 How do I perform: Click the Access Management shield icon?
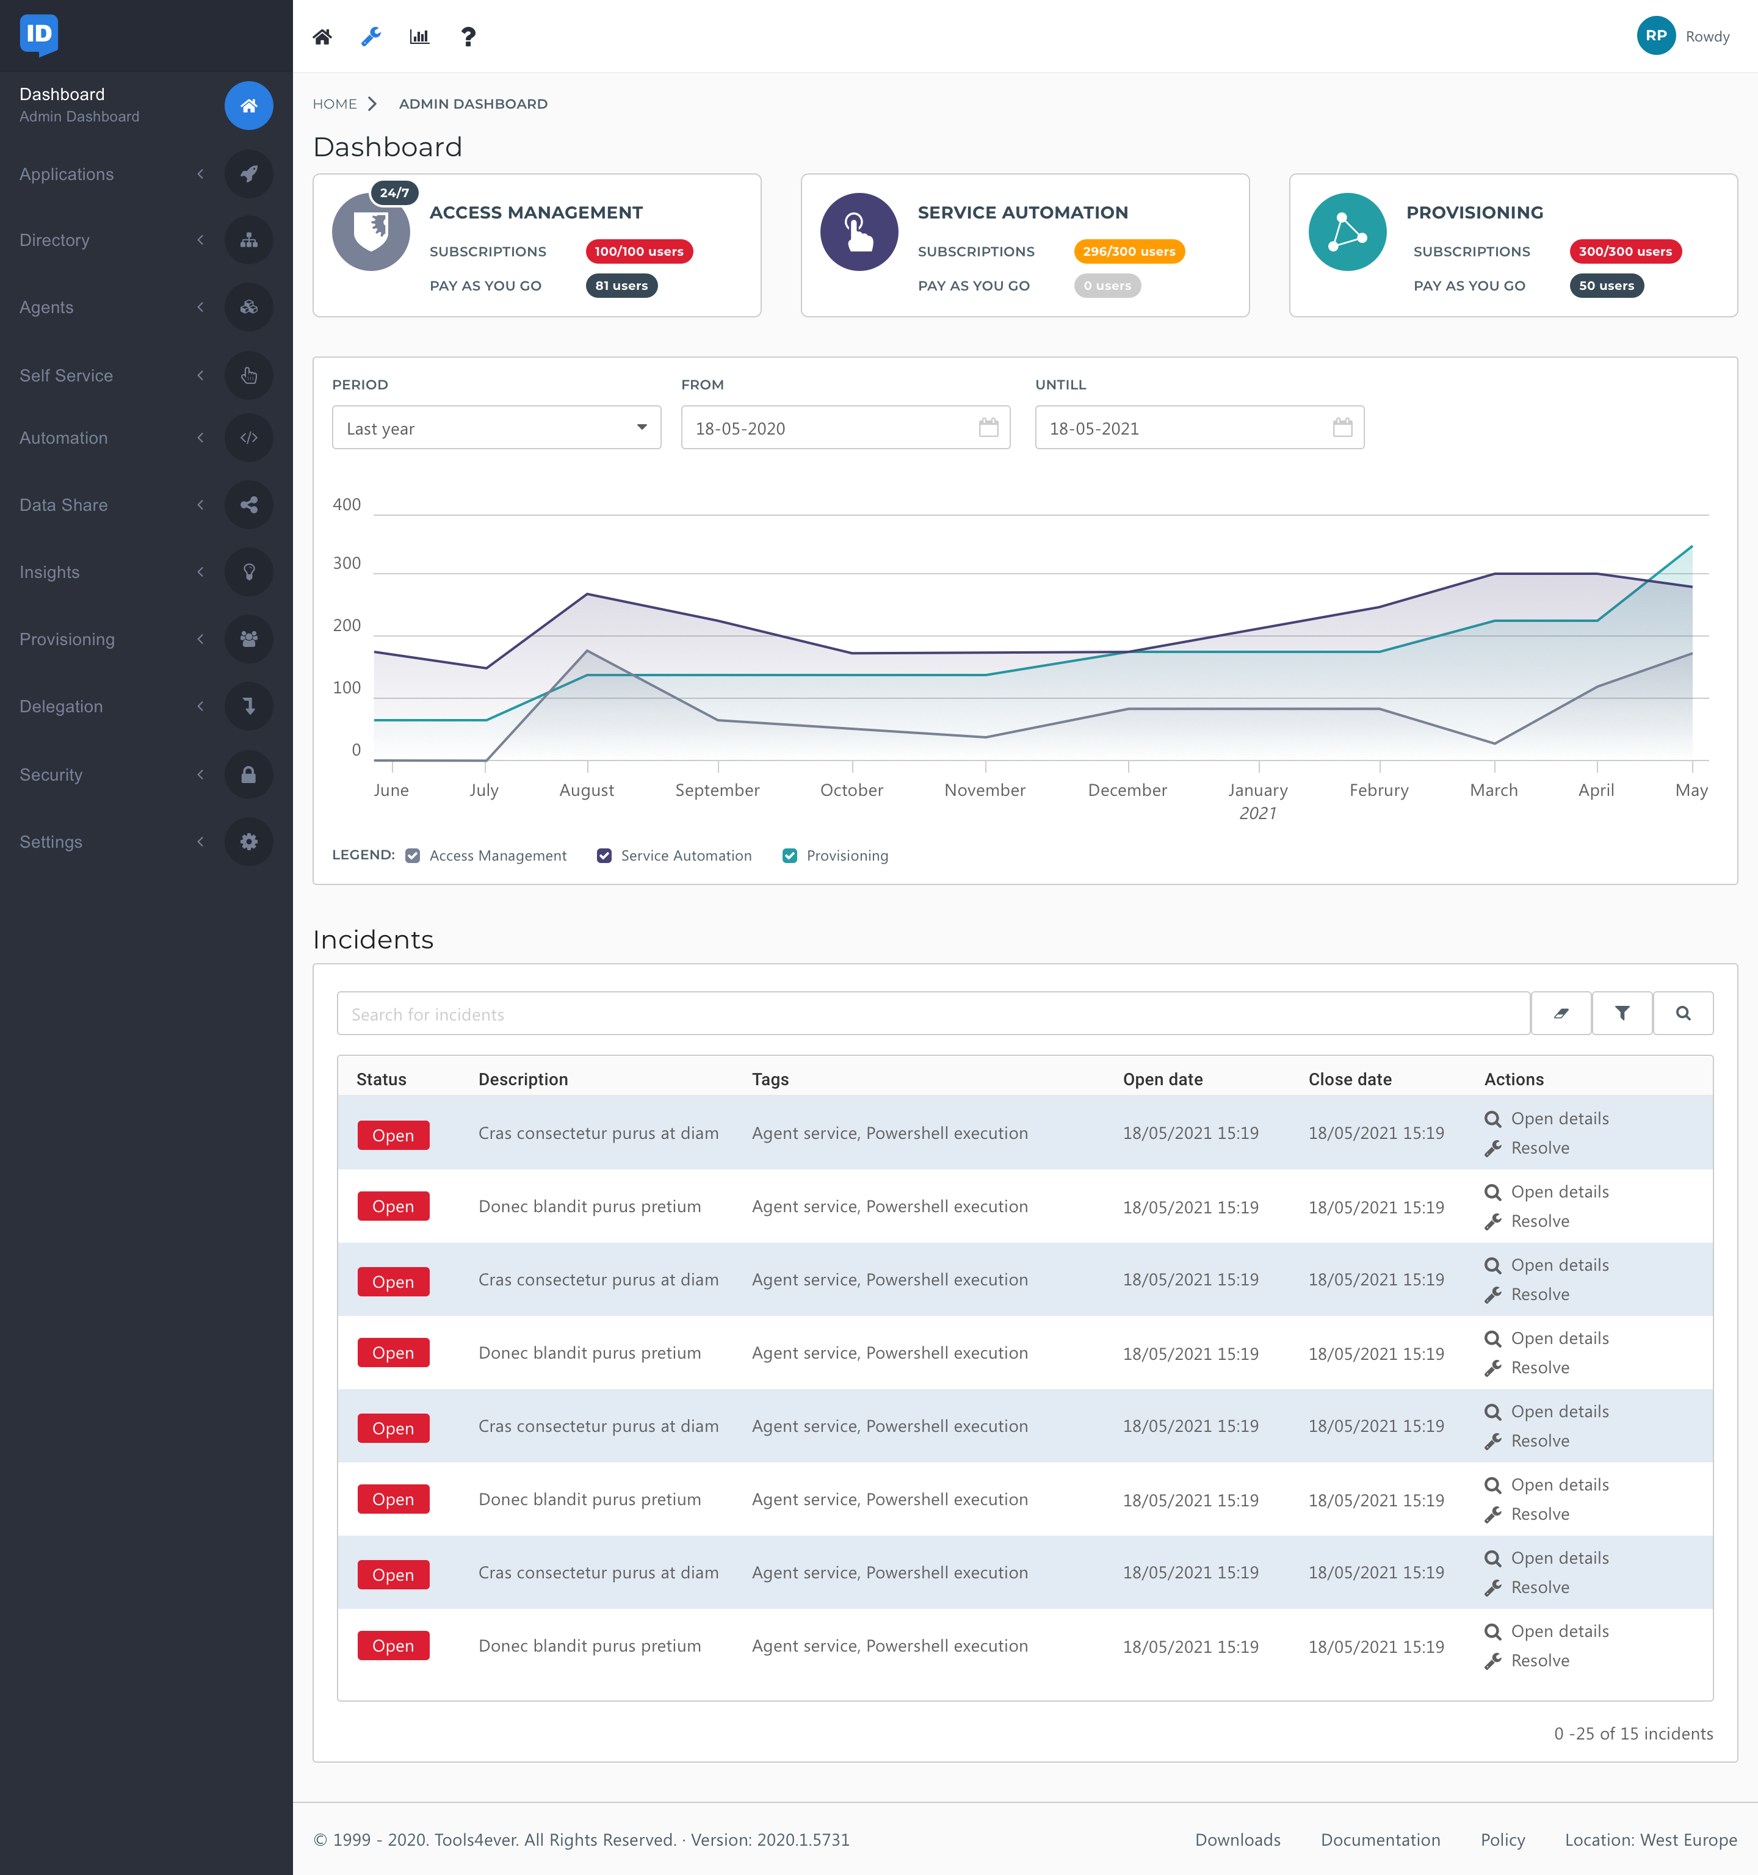(x=371, y=231)
